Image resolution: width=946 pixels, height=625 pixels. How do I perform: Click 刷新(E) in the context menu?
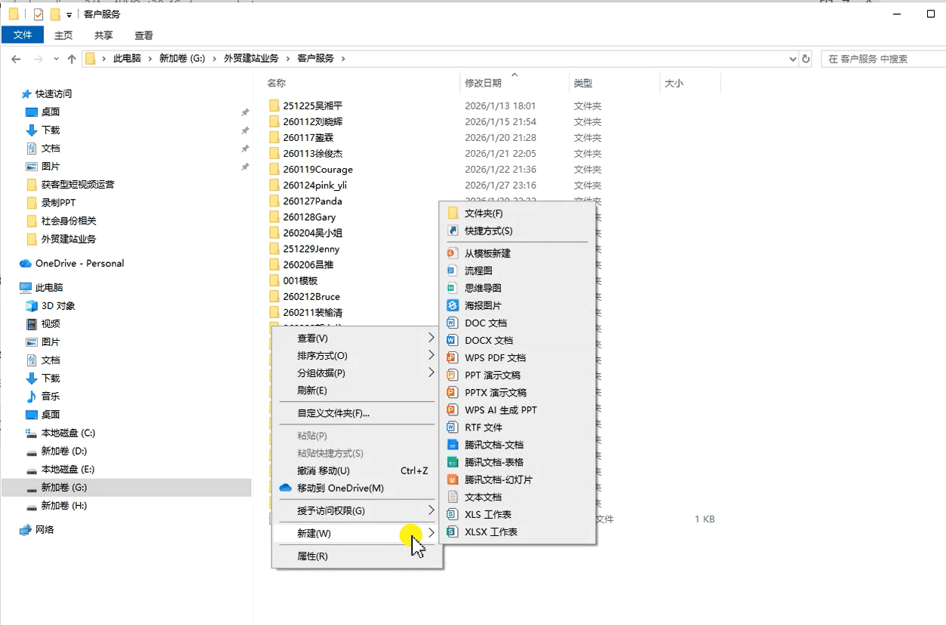(356, 390)
